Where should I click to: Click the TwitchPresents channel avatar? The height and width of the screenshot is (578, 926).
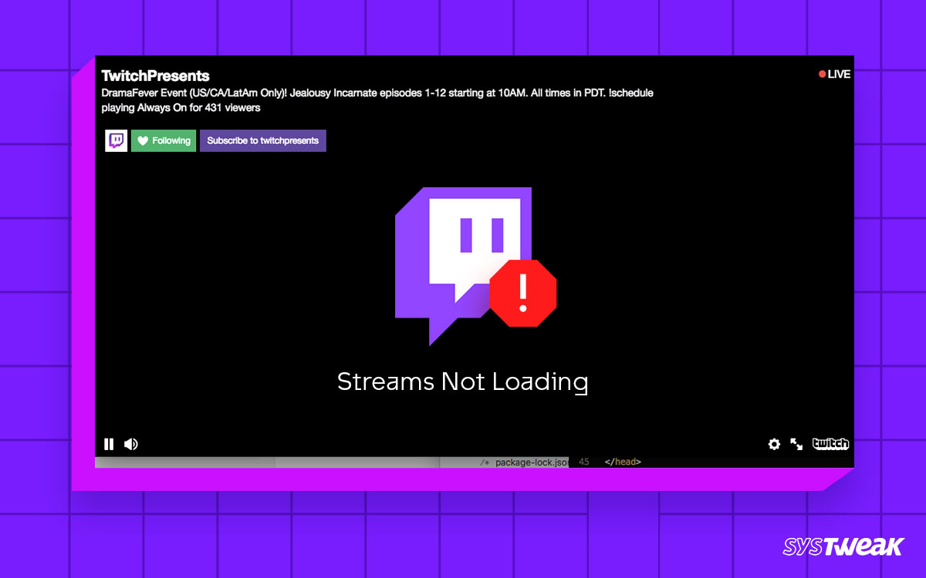(x=116, y=140)
